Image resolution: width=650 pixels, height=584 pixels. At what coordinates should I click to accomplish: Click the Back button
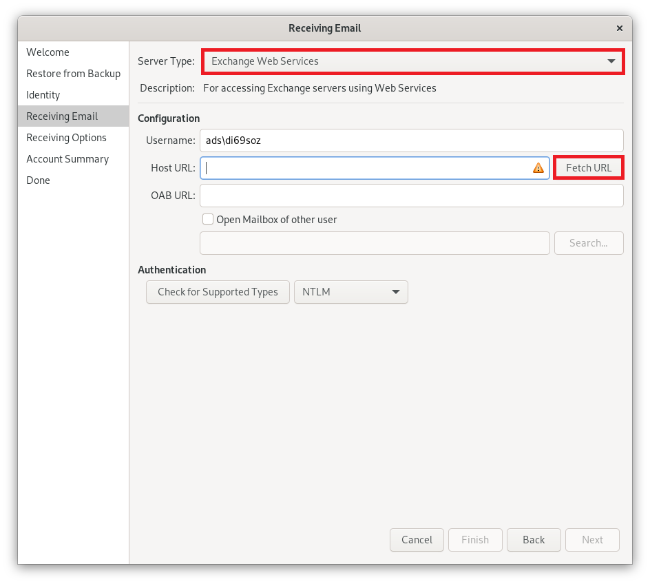534,540
